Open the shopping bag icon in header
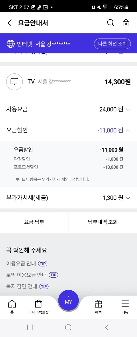Viewport: 137px width, 337px height. click(x=126, y=23)
